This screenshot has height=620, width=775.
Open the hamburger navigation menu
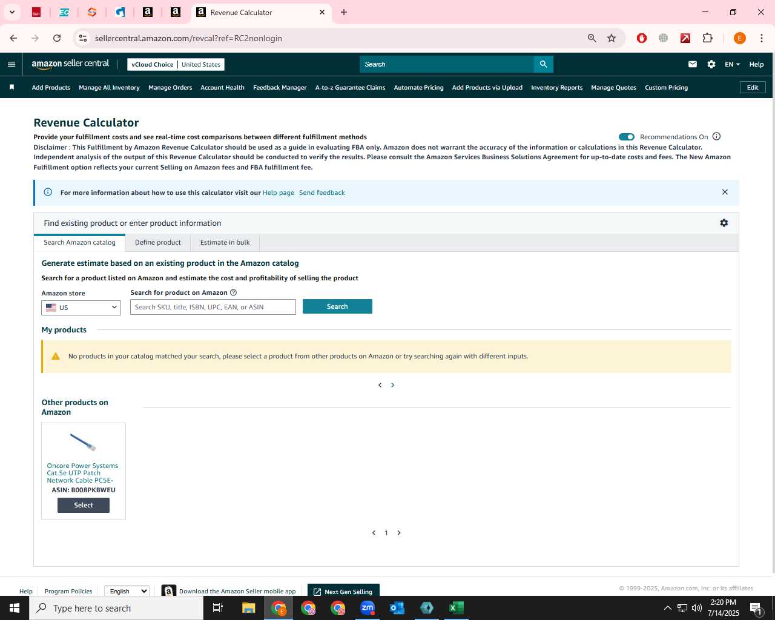(12, 64)
